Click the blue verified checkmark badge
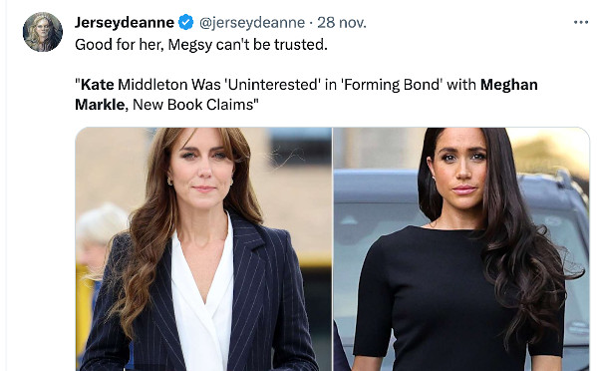The image size is (598, 371). click(x=186, y=23)
